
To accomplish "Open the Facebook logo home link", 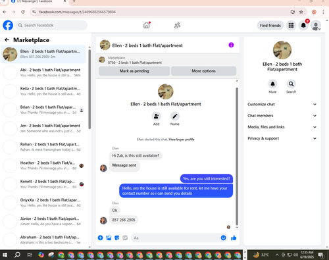I will (8, 25).
